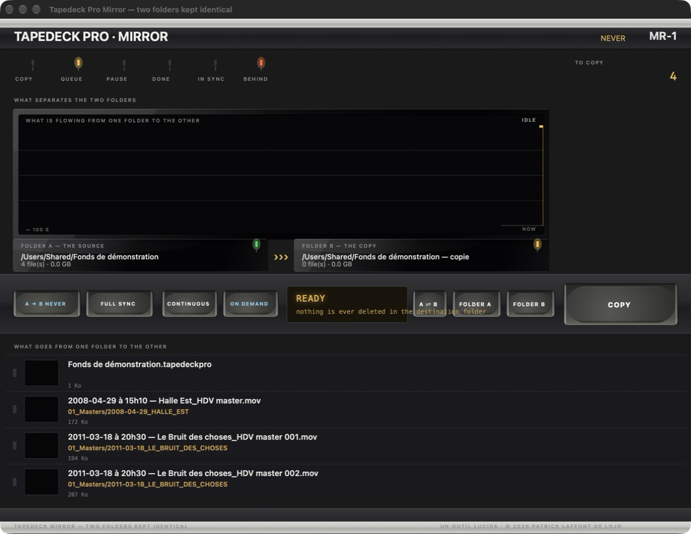691x534 pixels.
Task: Click the red BEHIND status lamp
Action: (x=261, y=63)
